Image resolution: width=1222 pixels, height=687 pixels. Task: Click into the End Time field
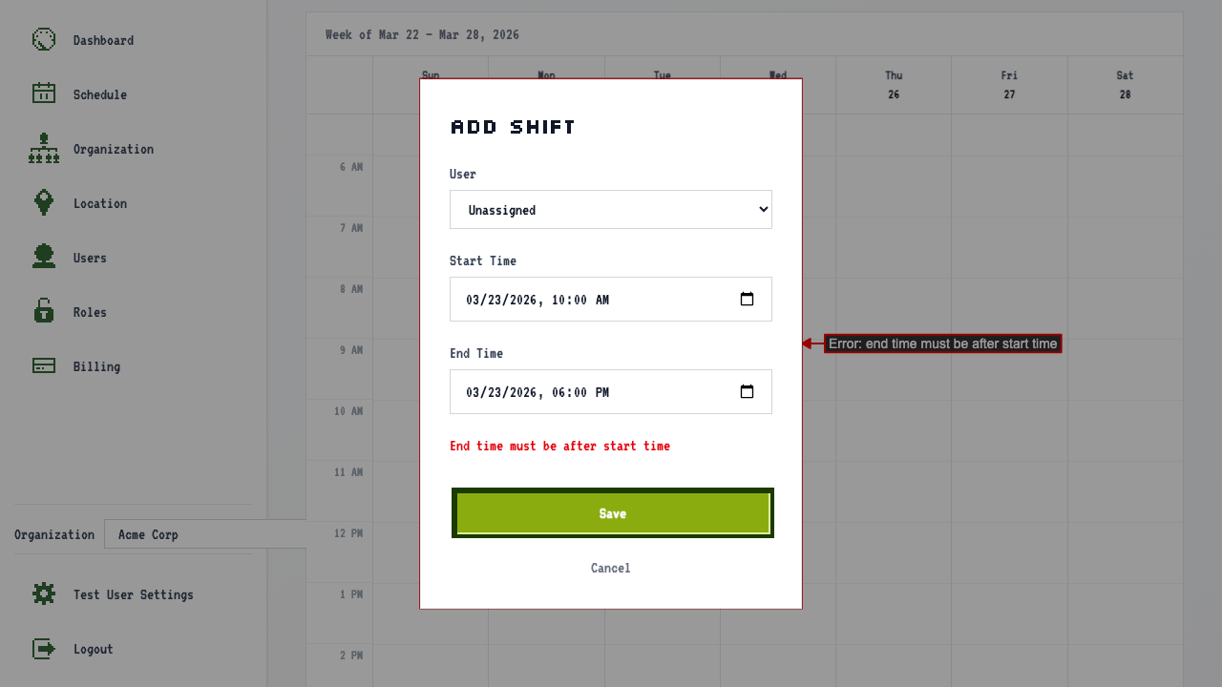pyautogui.click(x=611, y=391)
